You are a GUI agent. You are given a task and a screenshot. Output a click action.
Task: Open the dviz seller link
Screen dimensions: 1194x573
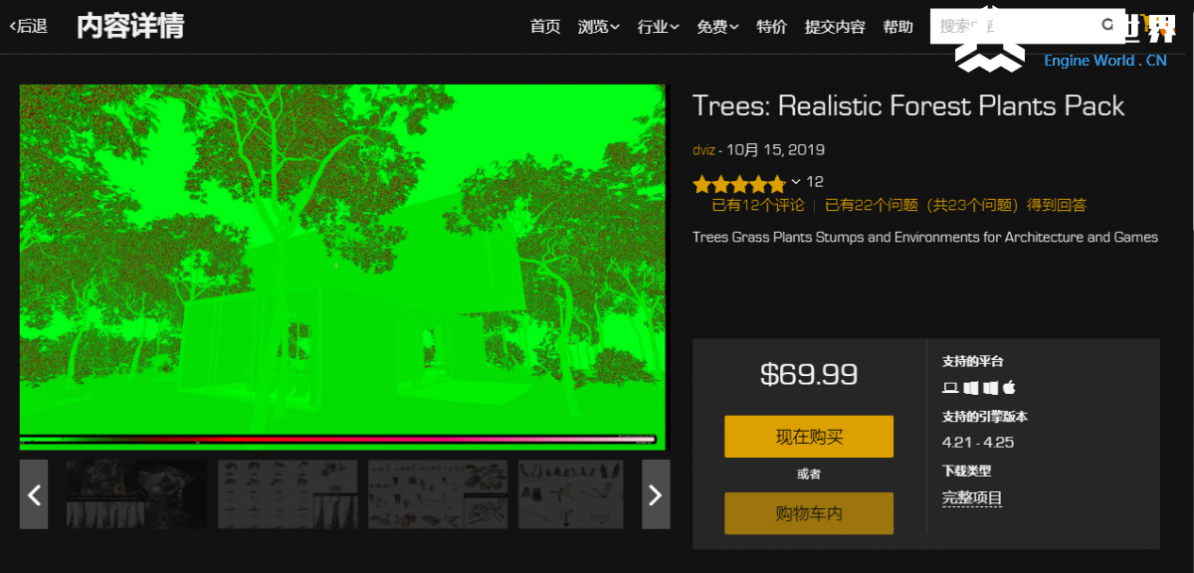[x=704, y=150]
